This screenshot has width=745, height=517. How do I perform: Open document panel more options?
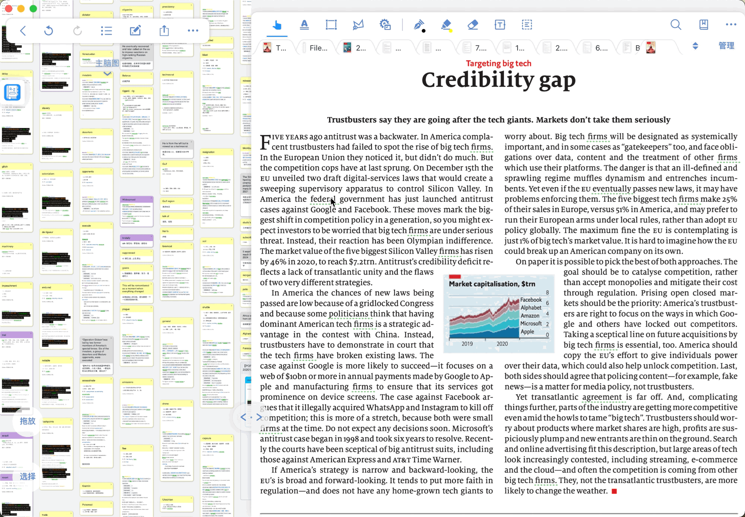(731, 25)
